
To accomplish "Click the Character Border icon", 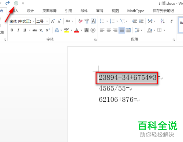I will (x=93, y=21).
